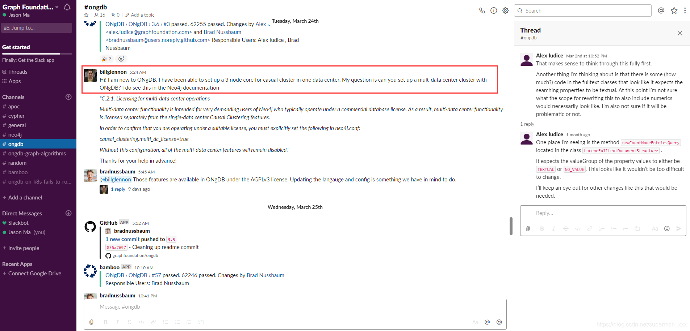Toggle party popper reaction with count 2
Viewport: 690px width, 331px height.
coord(106,59)
